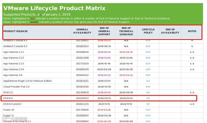The height and width of the screenshot is (123, 207).
Task: Open the PDP link in Fusion 10 row
Action: click(148, 110)
